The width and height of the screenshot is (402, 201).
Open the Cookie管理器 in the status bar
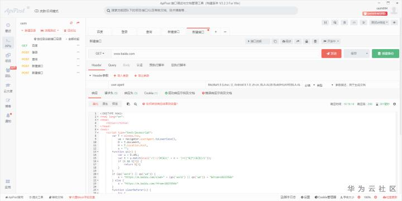(x=326, y=198)
